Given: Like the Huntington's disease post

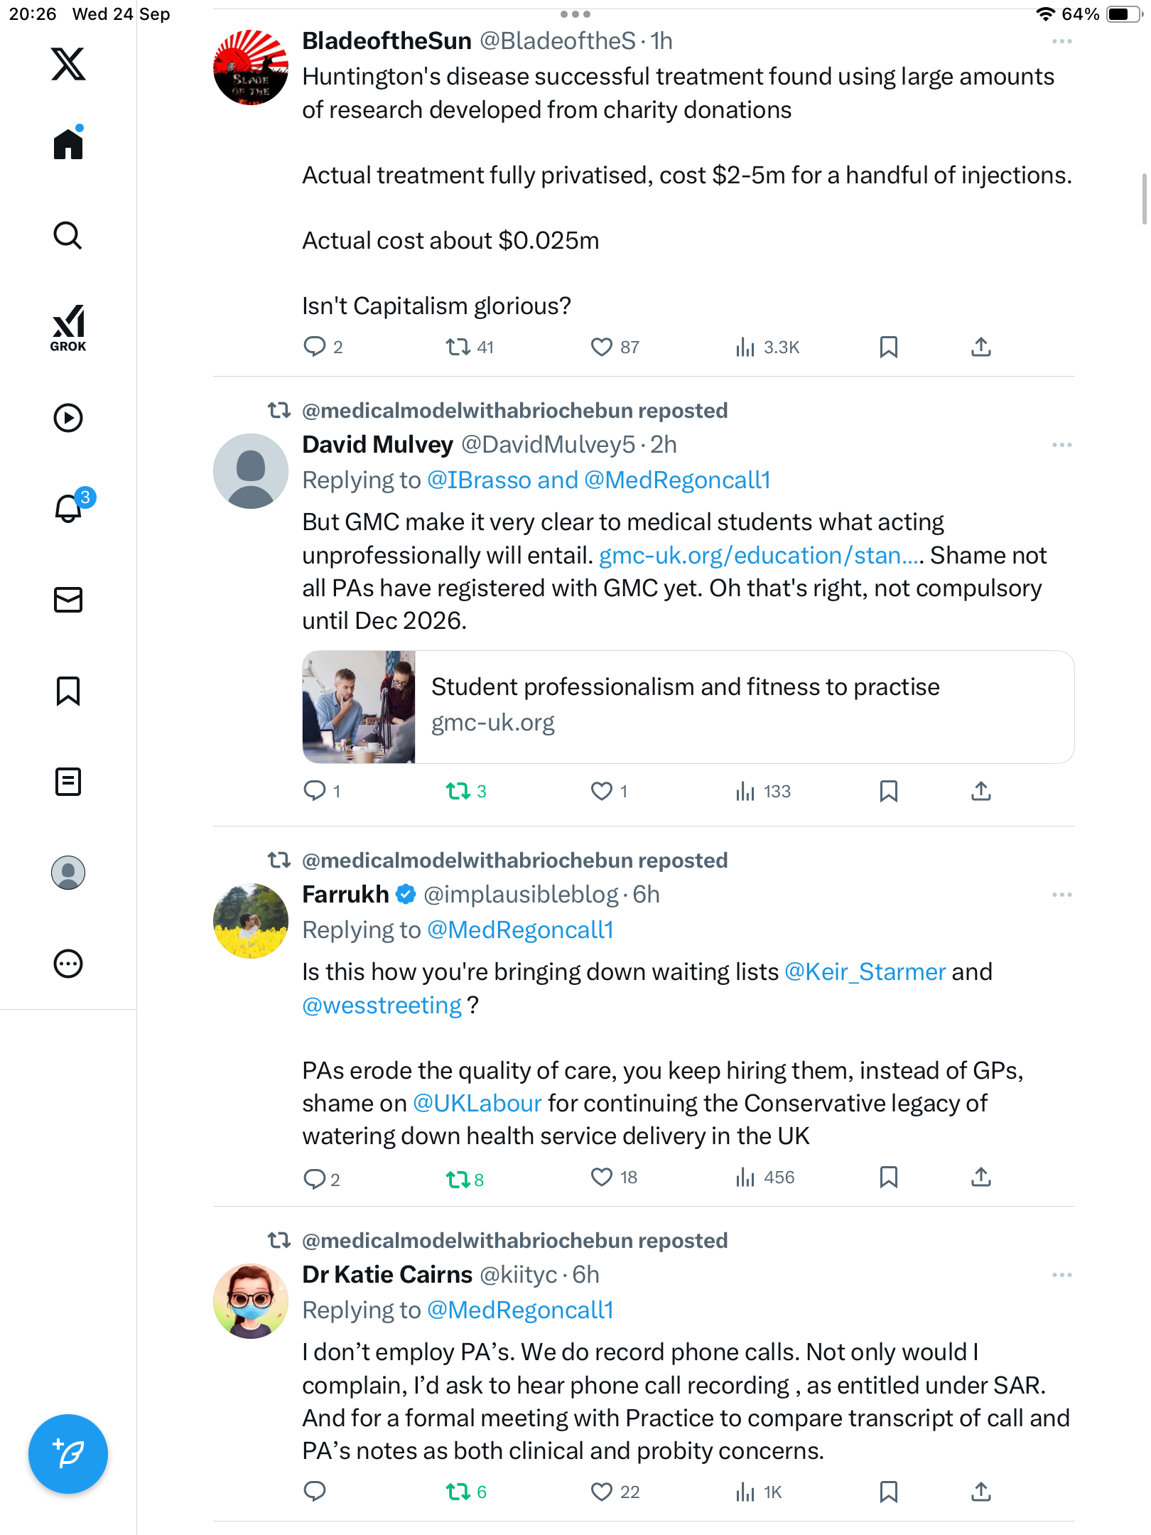Looking at the screenshot, I should pos(602,347).
